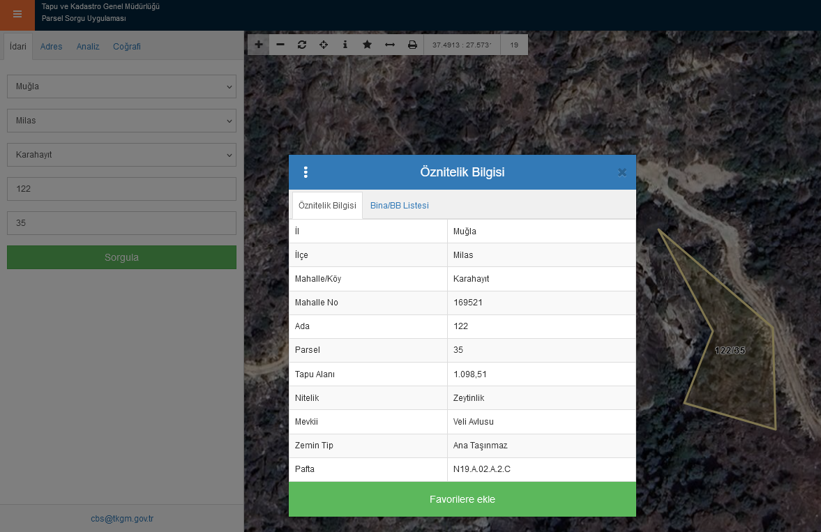Click the cbs@tkgm.gov.tr email link
Image resolution: width=821 pixels, height=532 pixels.
pos(122,519)
